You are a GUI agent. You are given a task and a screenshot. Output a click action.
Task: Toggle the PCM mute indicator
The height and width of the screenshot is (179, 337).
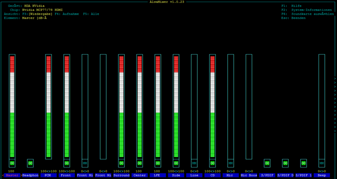click(x=48, y=163)
